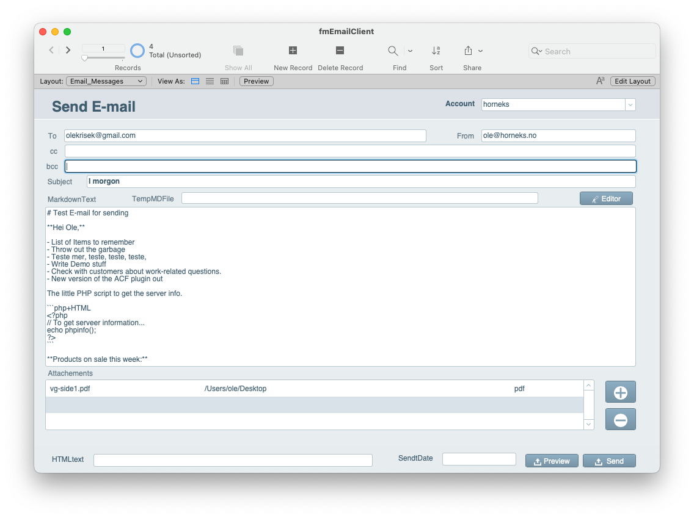Switch to Form view
The image size is (694, 518).
(x=195, y=81)
